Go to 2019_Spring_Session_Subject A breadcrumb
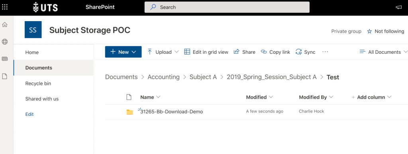408x154 pixels. click(272, 77)
